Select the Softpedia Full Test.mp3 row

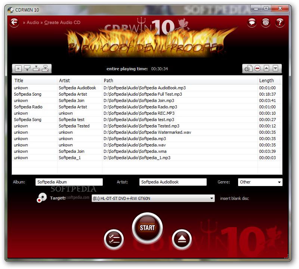click(147, 94)
